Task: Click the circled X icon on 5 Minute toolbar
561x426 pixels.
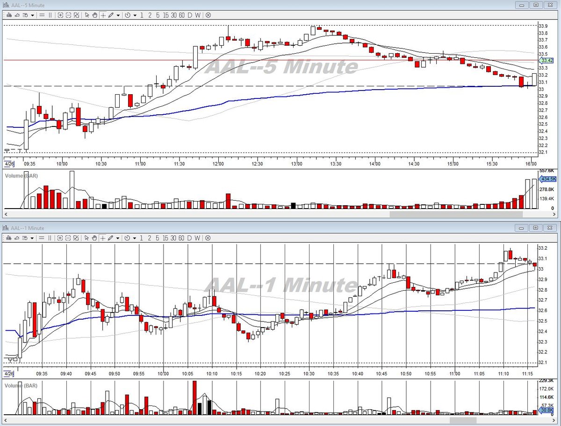Action: (208, 15)
